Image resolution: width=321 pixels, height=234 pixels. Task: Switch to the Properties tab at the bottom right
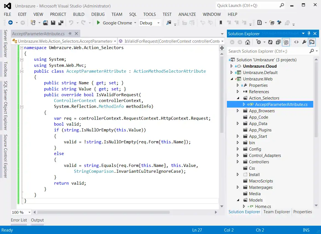pos(302,212)
